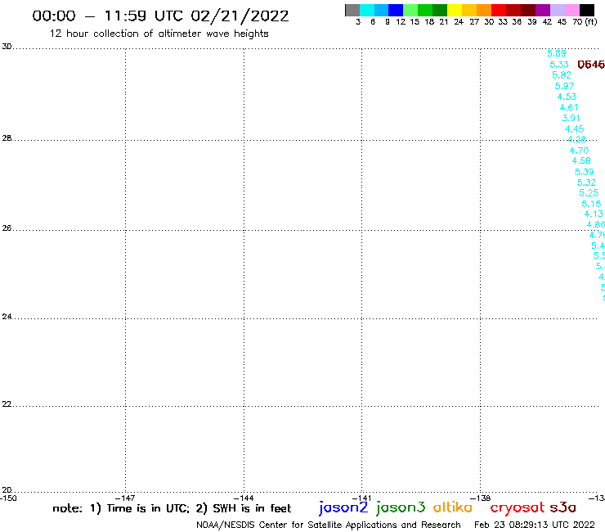Click the 5.25 wave height reading
605x532 pixels.
point(589,193)
